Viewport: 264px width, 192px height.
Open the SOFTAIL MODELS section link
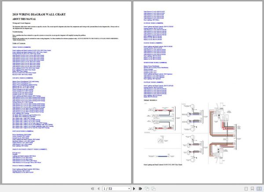[x=23, y=131]
